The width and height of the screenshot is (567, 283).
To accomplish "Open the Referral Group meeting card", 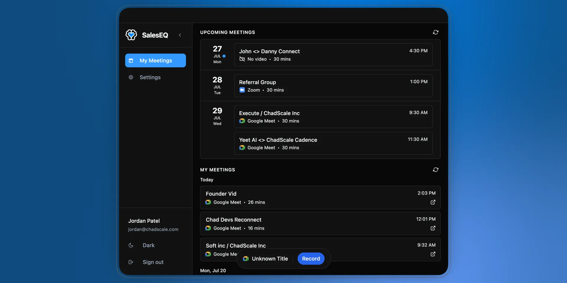I will pos(333,86).
